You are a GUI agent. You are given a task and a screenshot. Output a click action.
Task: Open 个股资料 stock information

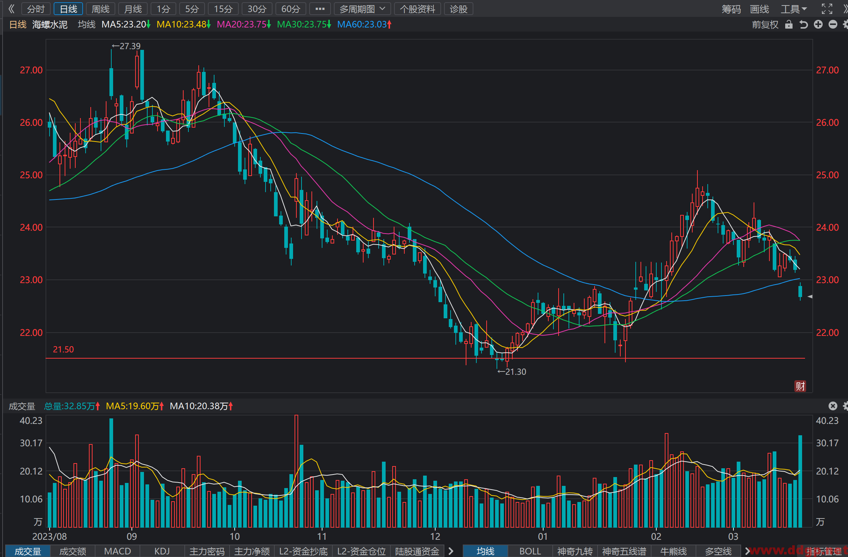coord(418,9)
